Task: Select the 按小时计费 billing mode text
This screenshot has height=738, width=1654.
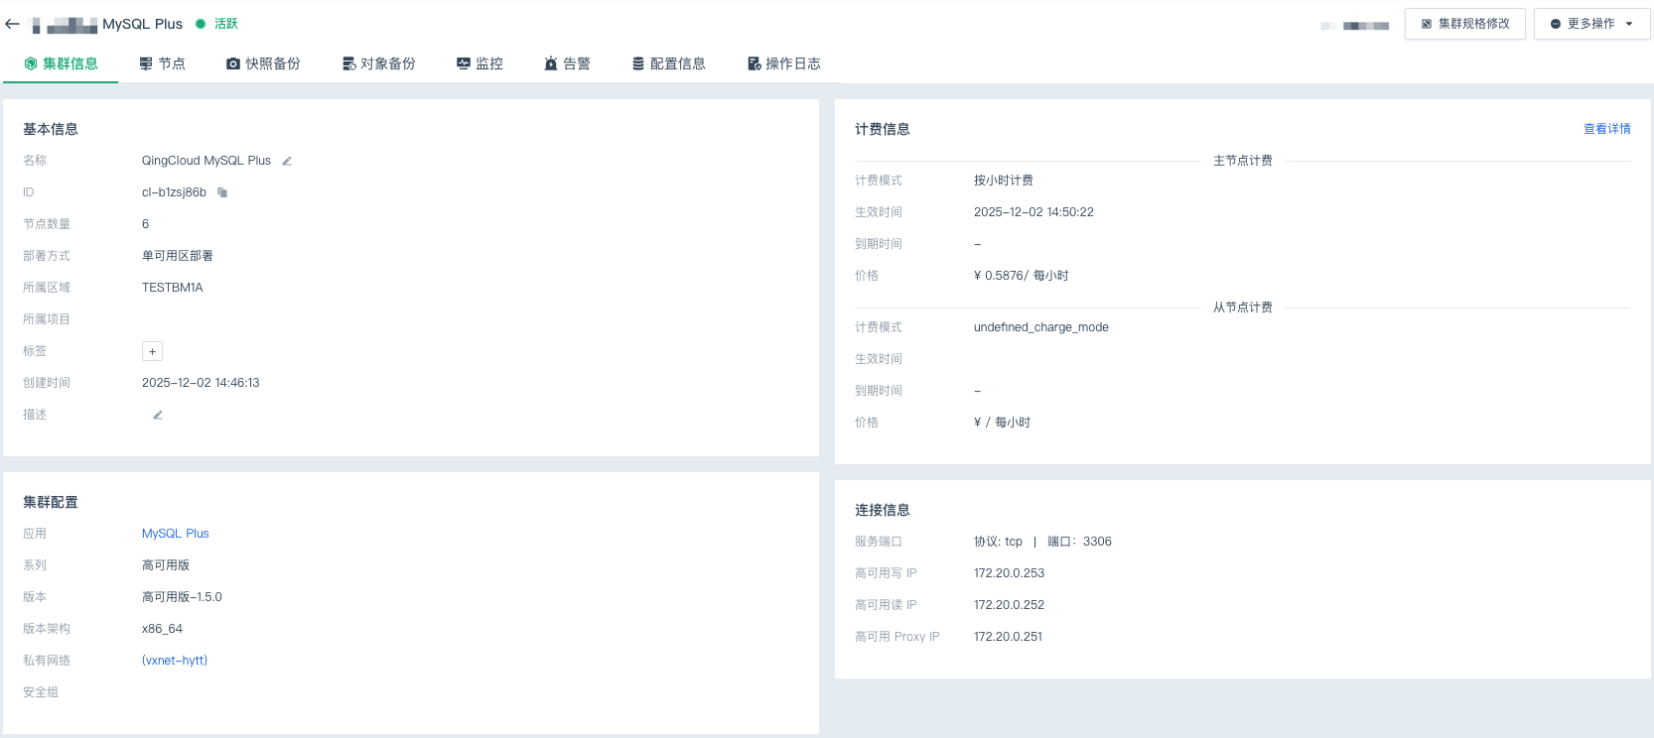Action: point(1004,181)
